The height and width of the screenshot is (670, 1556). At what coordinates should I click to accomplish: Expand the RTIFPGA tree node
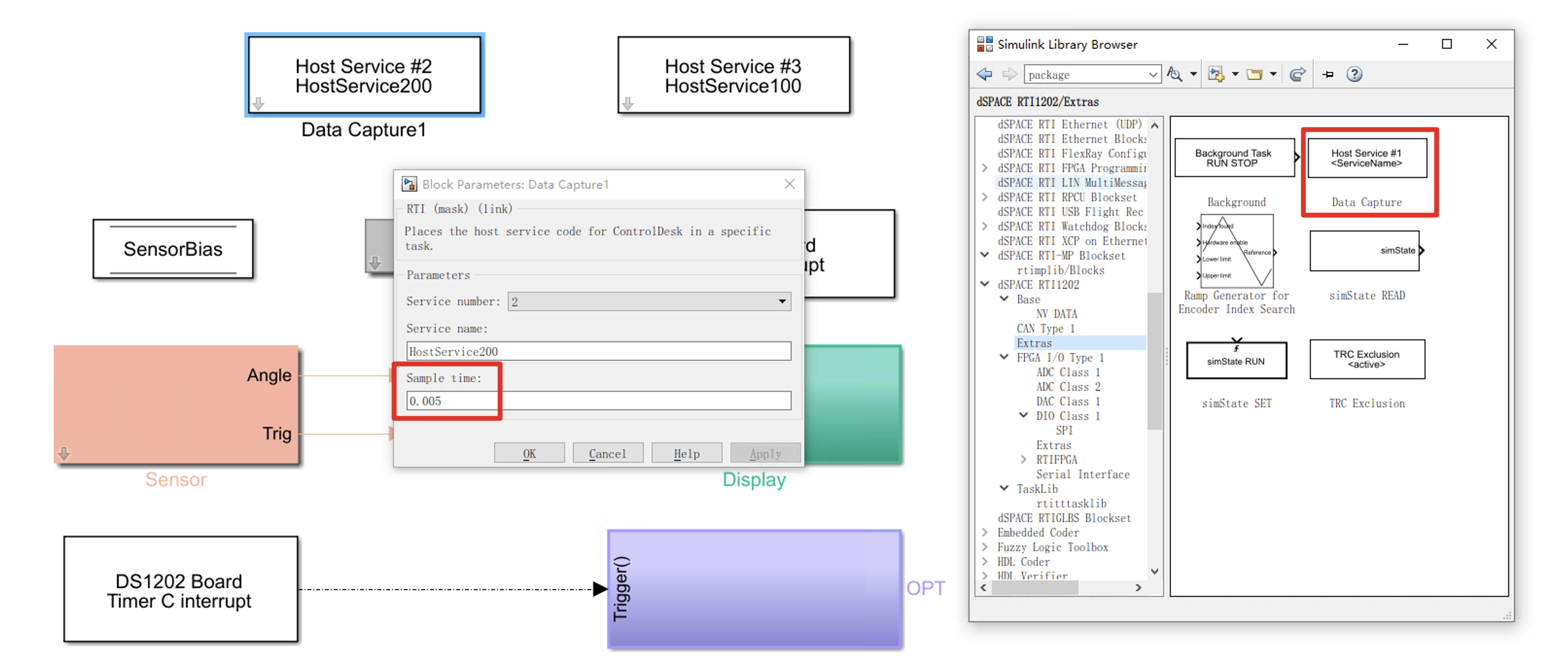tap(1024, 459)
